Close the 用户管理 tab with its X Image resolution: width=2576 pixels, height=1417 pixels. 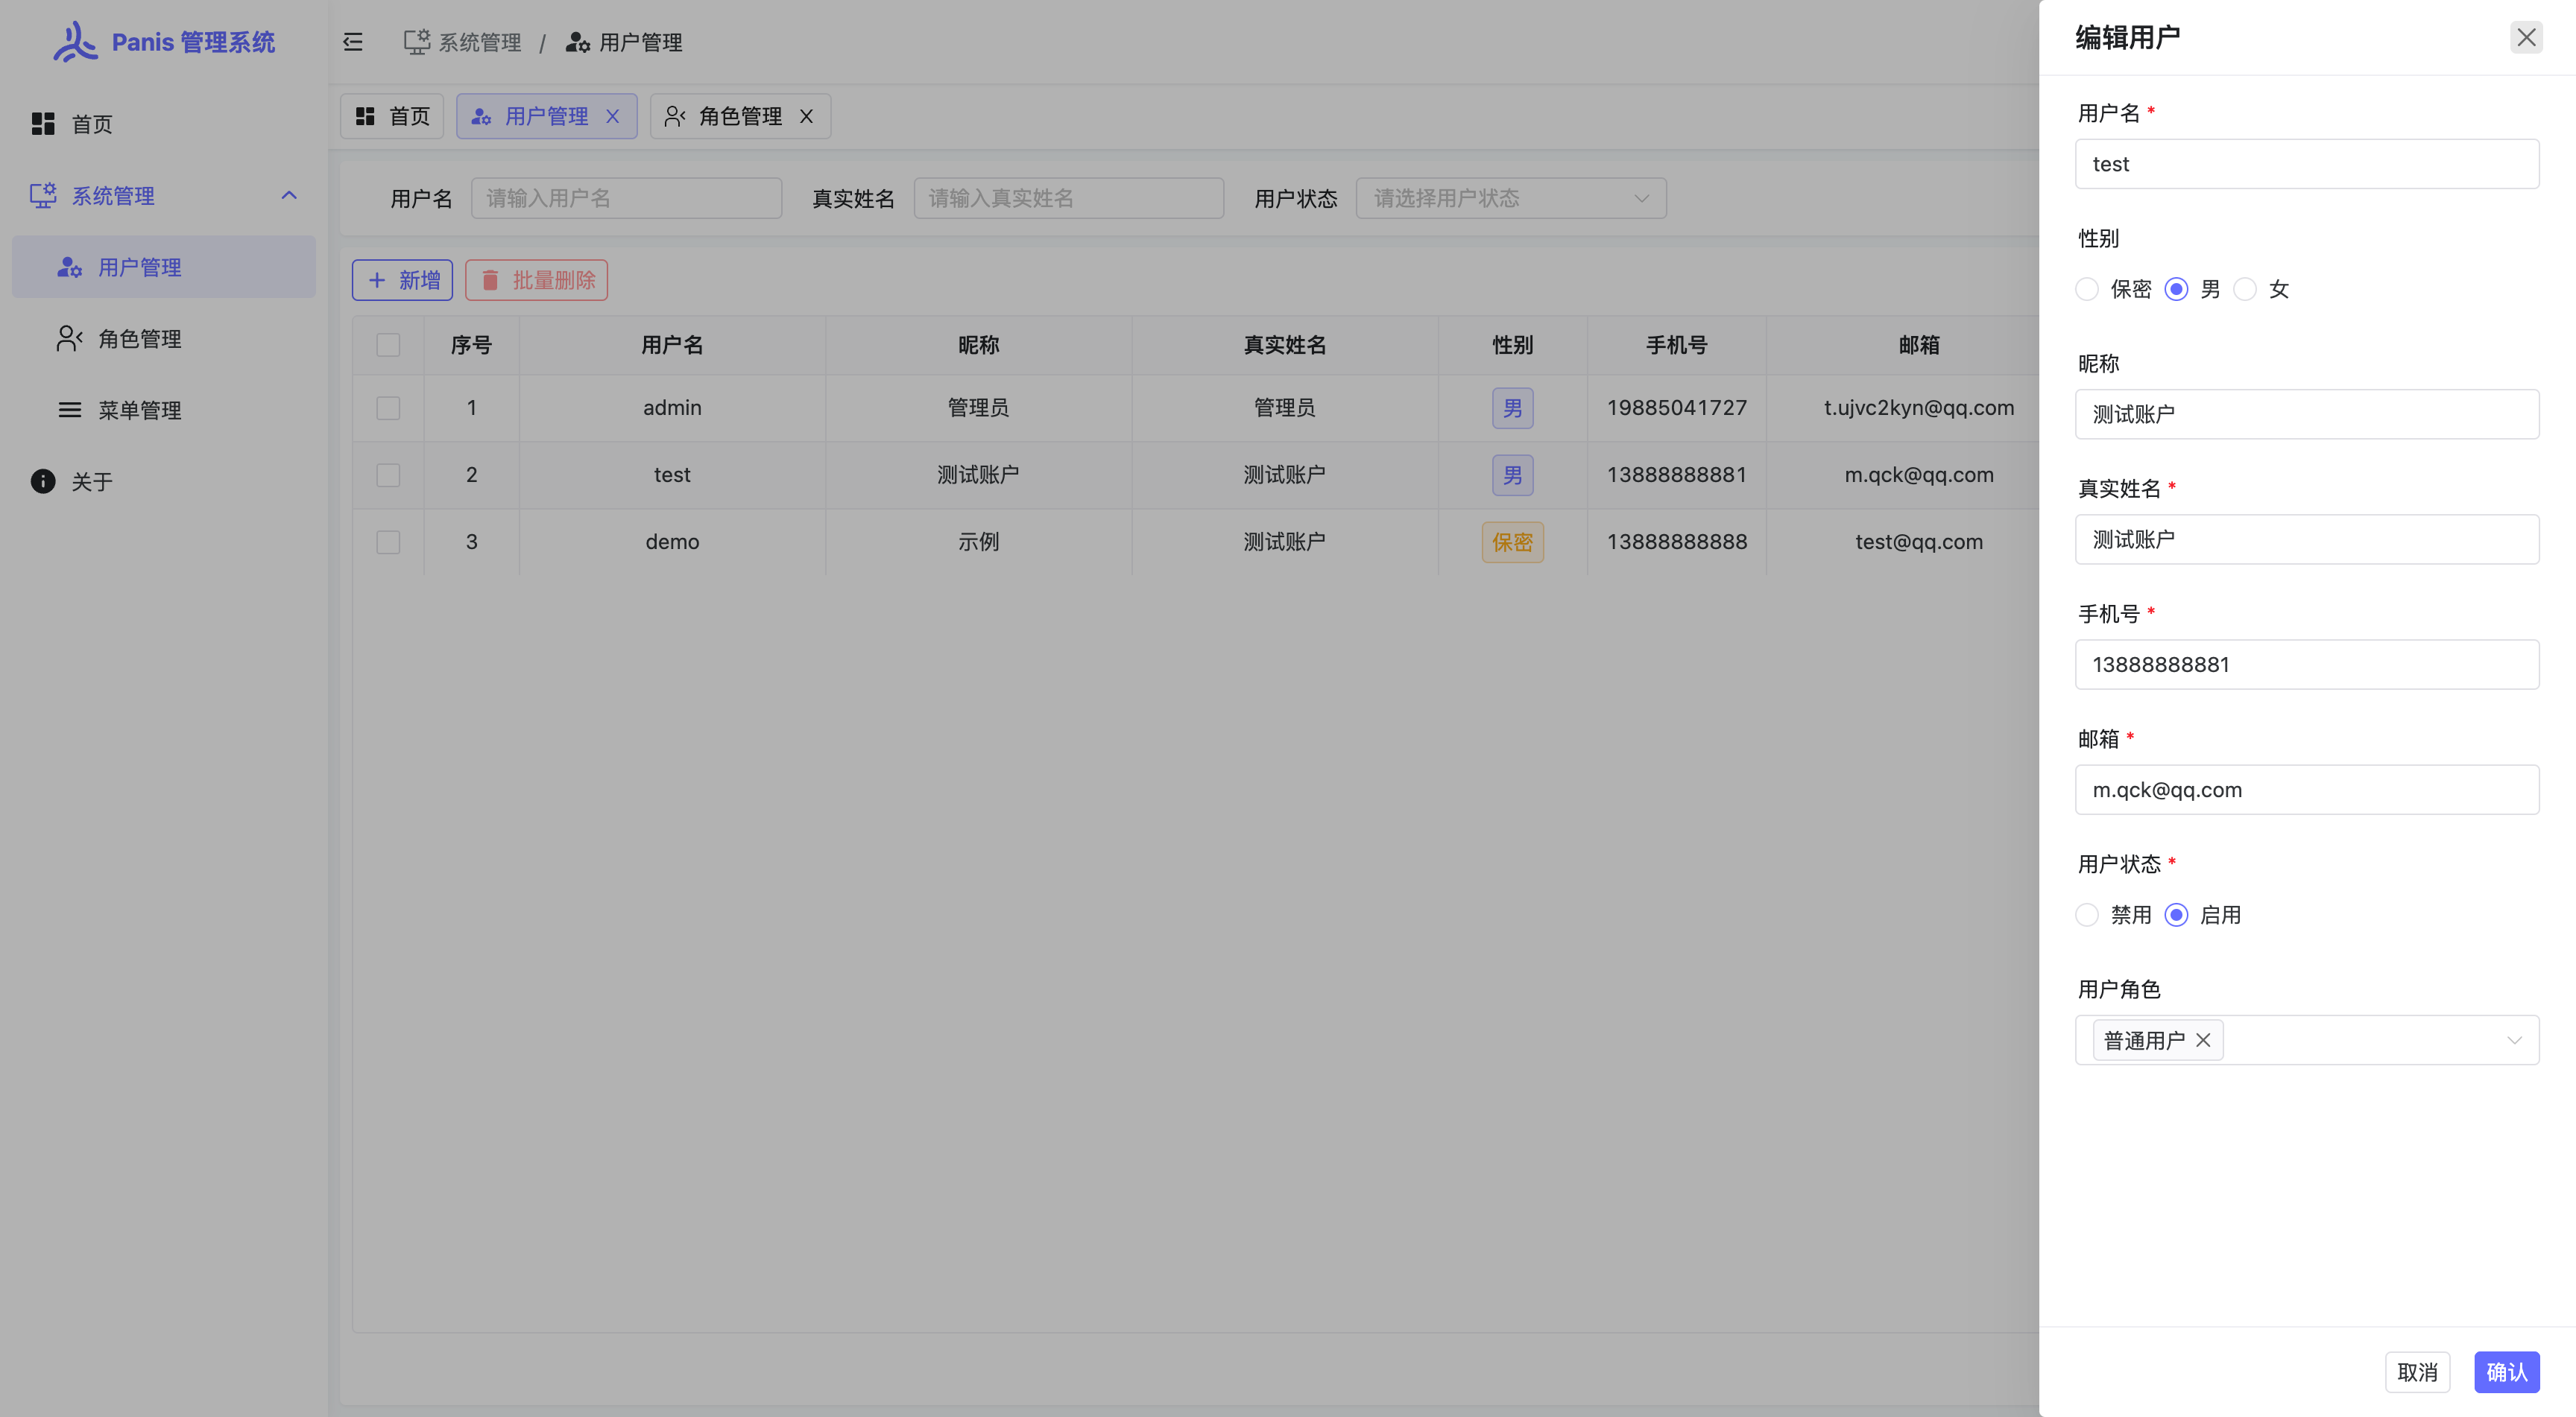click(613, 116)
